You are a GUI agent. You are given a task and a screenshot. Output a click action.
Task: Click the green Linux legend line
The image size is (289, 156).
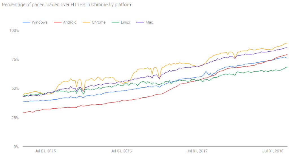(x=115, y=22)
